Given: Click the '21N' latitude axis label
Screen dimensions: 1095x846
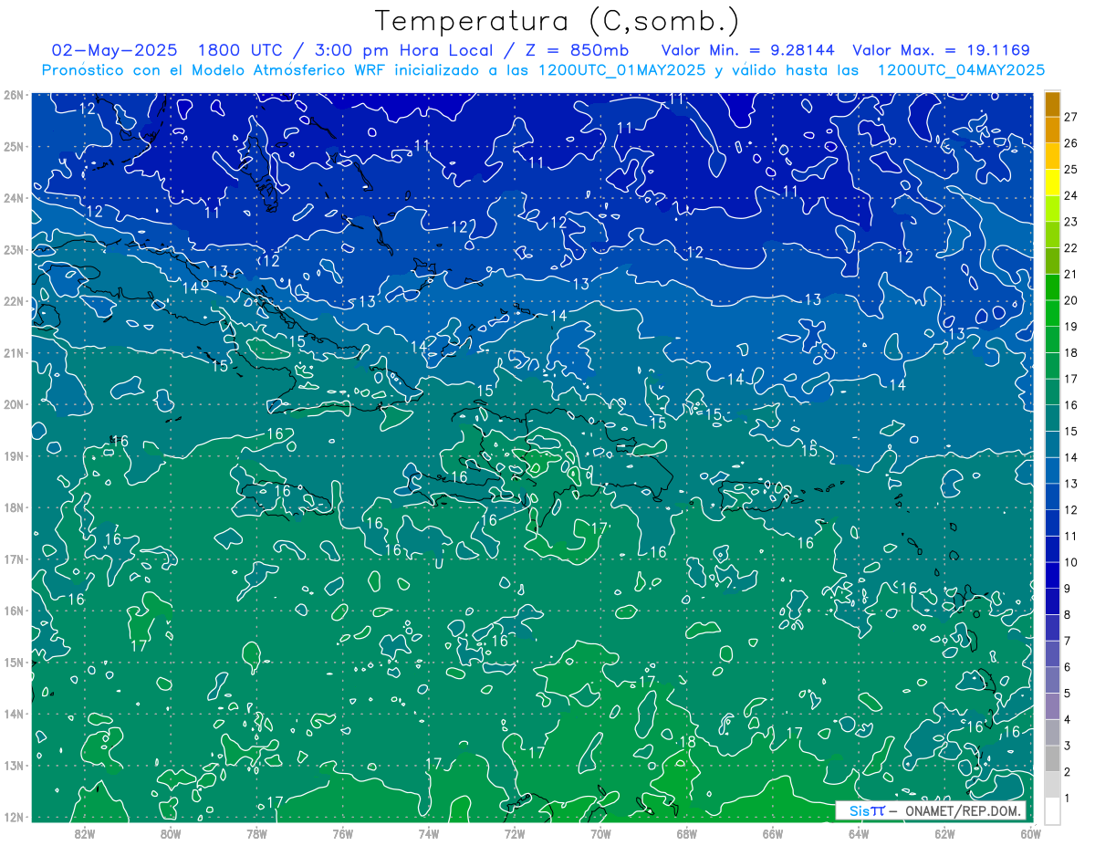Looking at the screenshot, I should pos(13,352).
